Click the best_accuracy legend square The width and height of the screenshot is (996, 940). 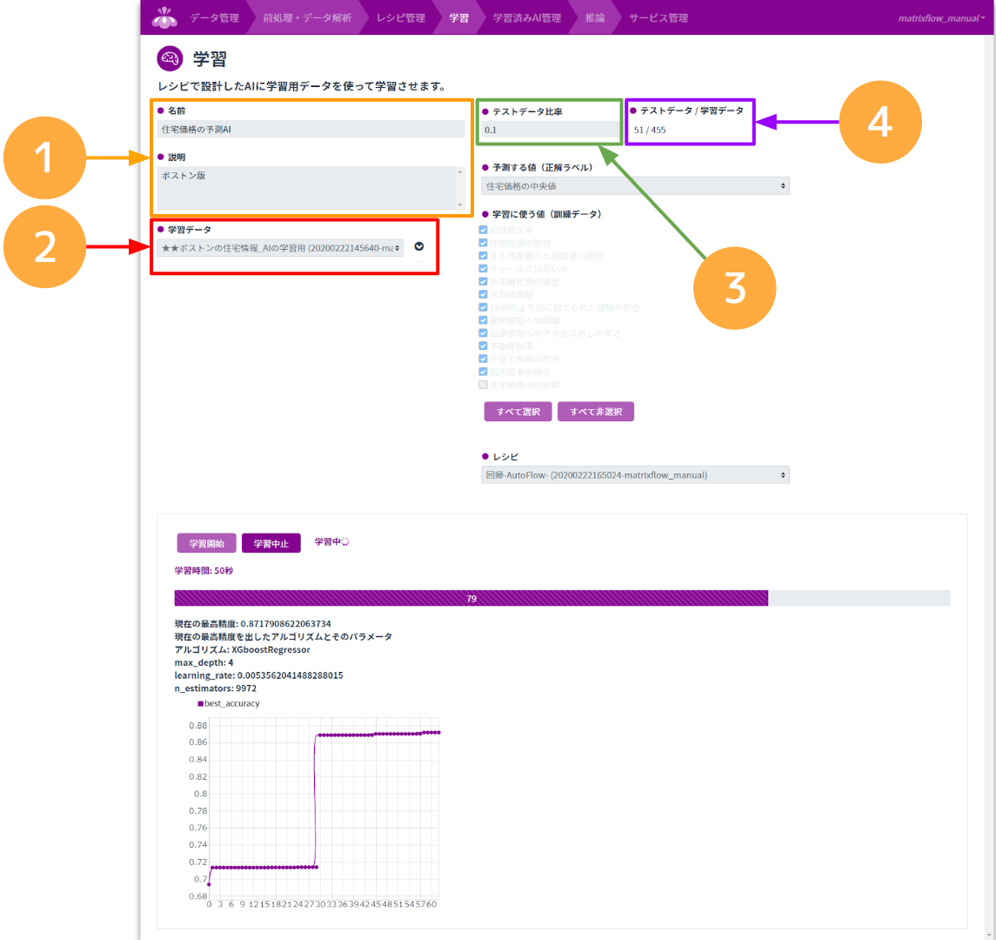200,703
